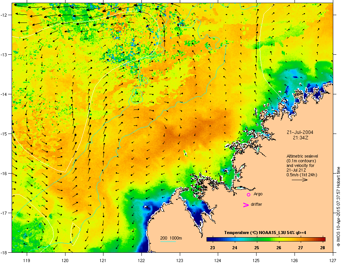Click the 0.5m/s velocity reference arrow
The image size is (341, 264).
pyautogui.click(x=300, y=180)
